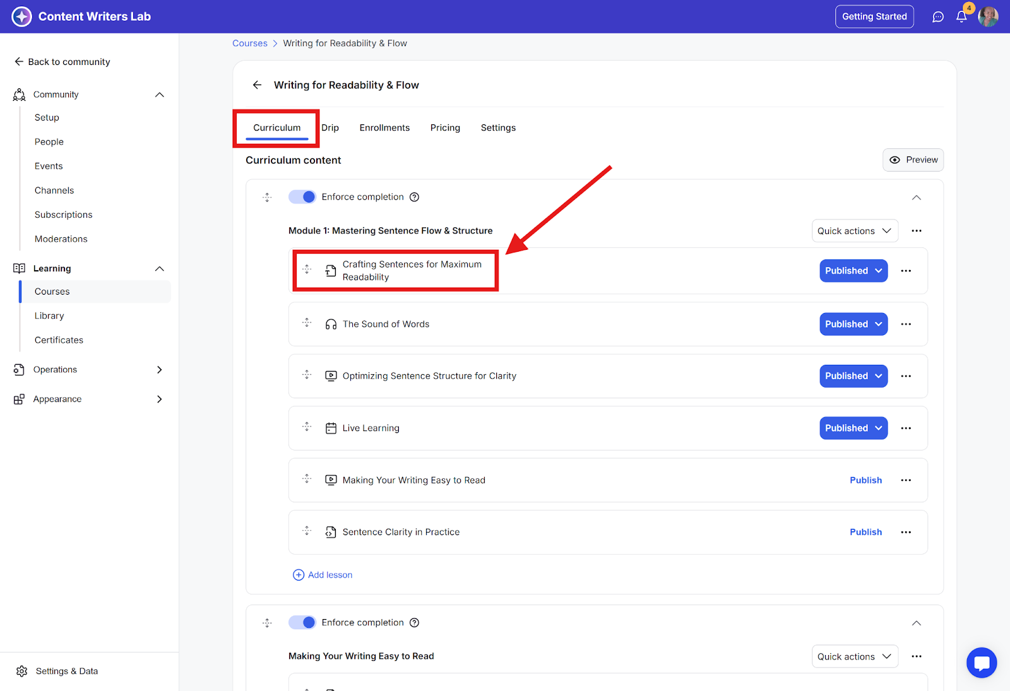Click the user profile avatar
The image size is (1010, 691).
988,17
